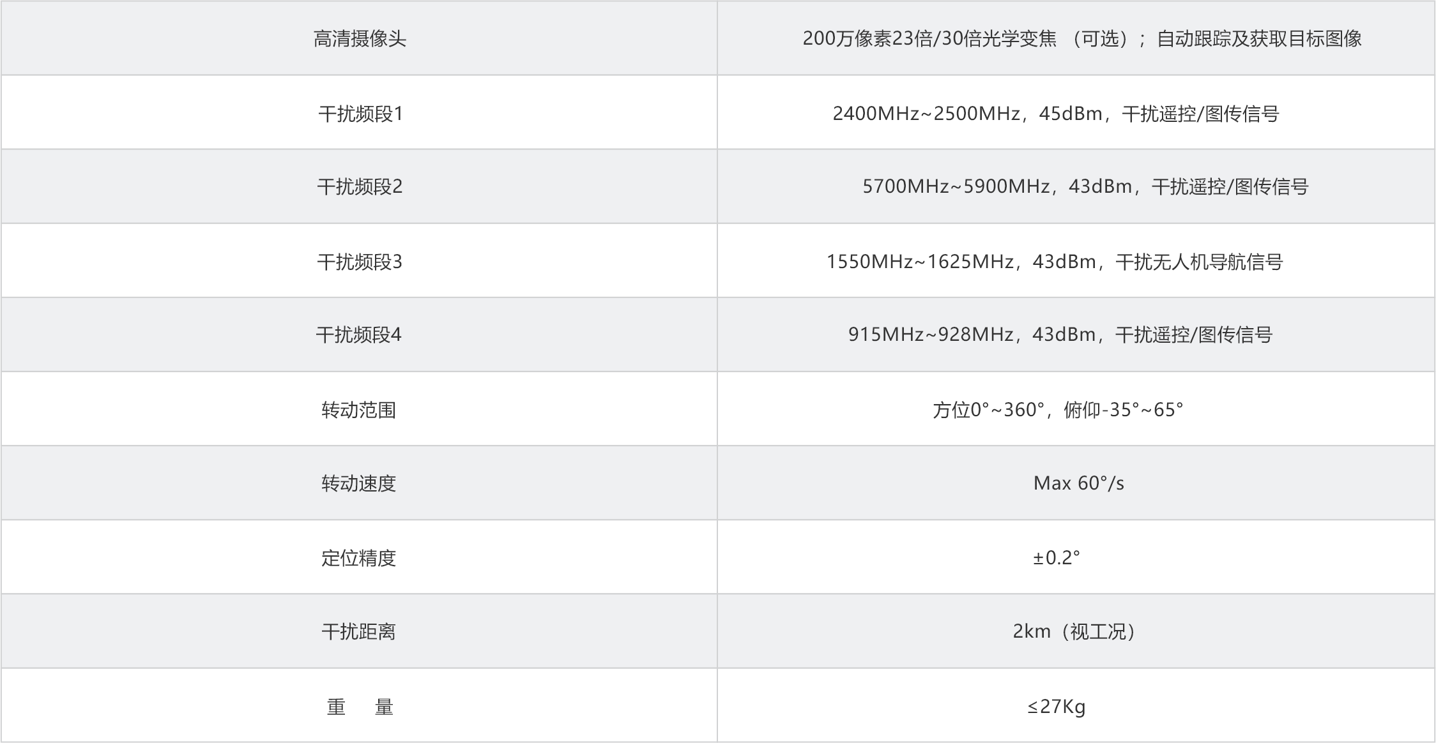Click the 定位精度 label cell
This screenshot has height=743, width=1436.
tap(359, 558)
